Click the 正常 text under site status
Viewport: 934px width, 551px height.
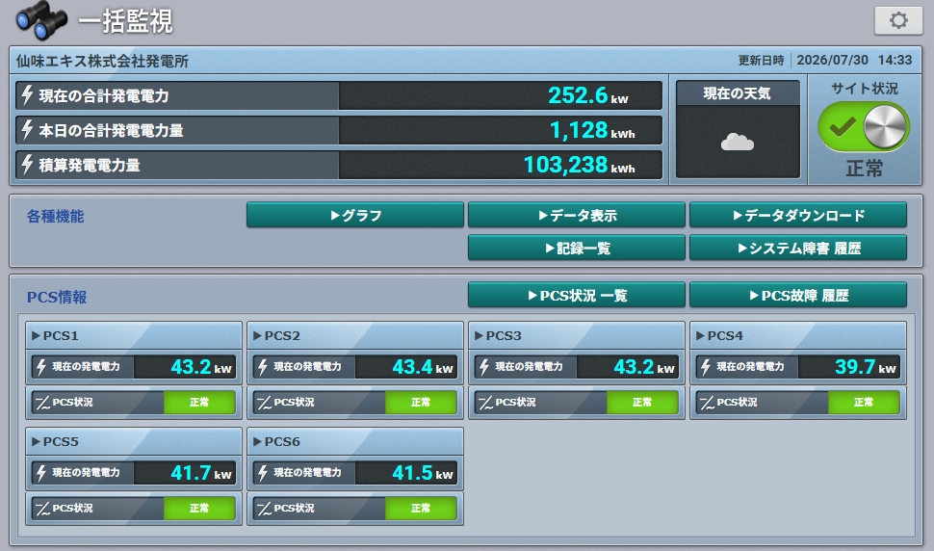click(x=865, y=169)
